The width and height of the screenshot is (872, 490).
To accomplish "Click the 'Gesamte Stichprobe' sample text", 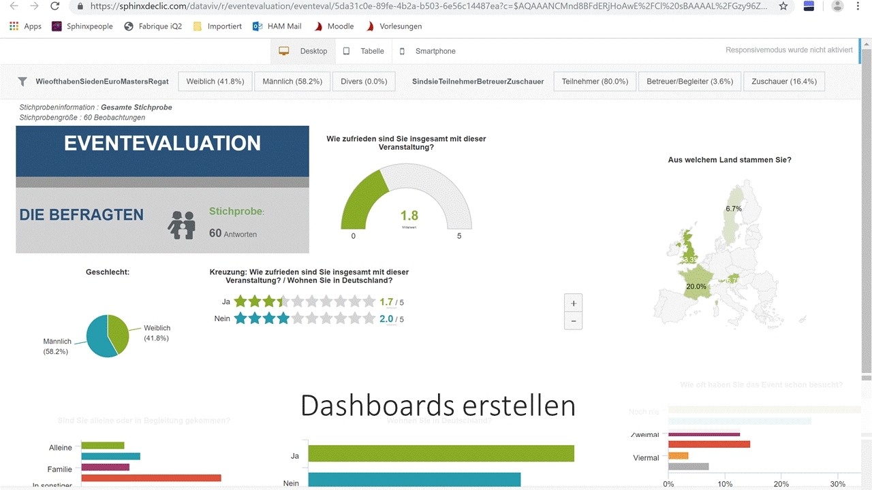I will (136, 108).
